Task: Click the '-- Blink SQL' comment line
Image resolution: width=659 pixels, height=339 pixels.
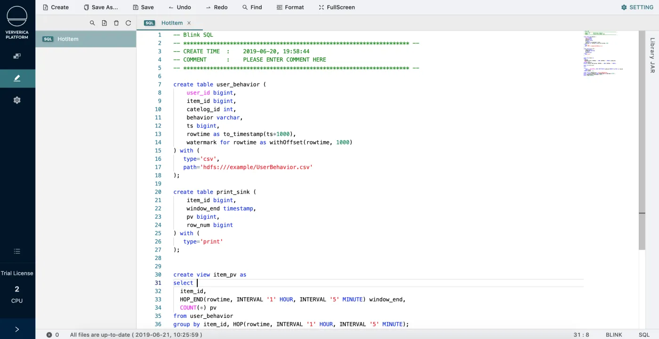Action: pyautogui.click(x=193, y=35)
